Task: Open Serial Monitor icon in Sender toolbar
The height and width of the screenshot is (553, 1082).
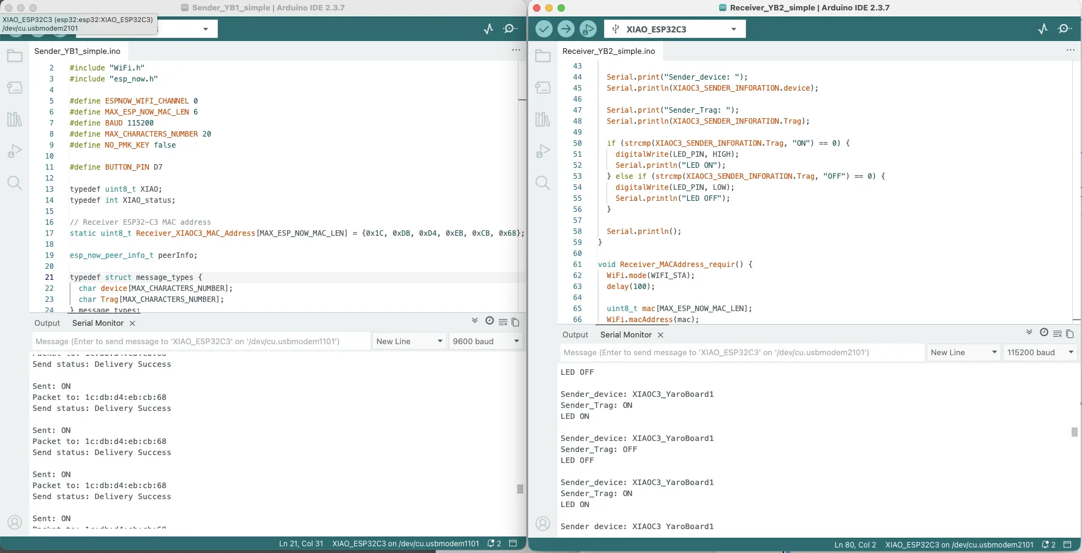Action: [510, 29]
